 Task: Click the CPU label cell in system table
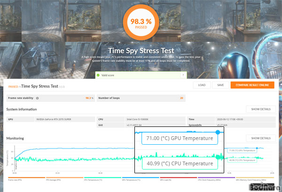click(110, 119)
